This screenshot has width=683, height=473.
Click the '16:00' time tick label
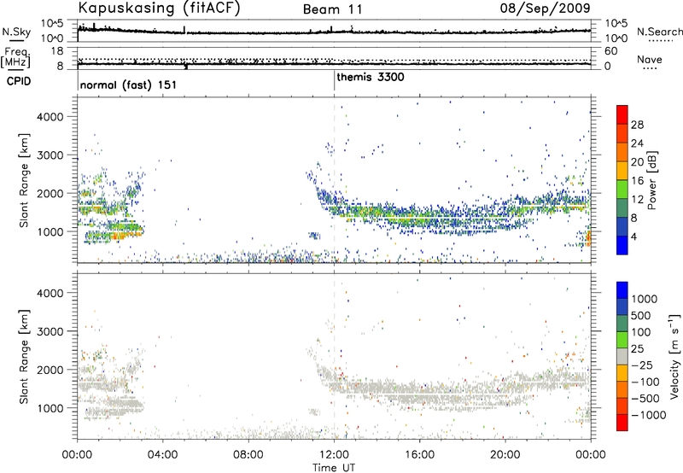tap(419, 455)
